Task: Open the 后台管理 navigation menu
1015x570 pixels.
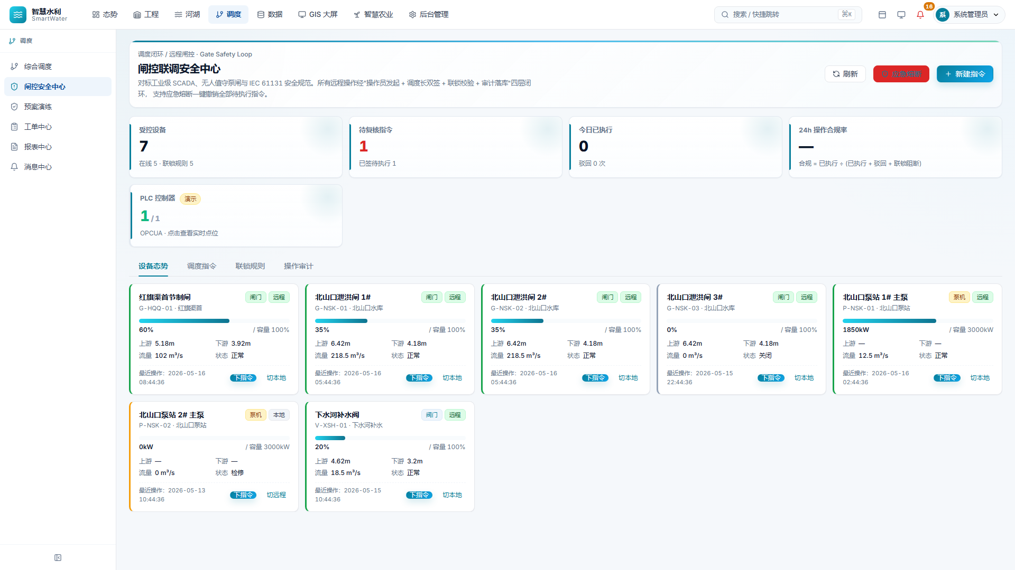Action: coord(429,15)
